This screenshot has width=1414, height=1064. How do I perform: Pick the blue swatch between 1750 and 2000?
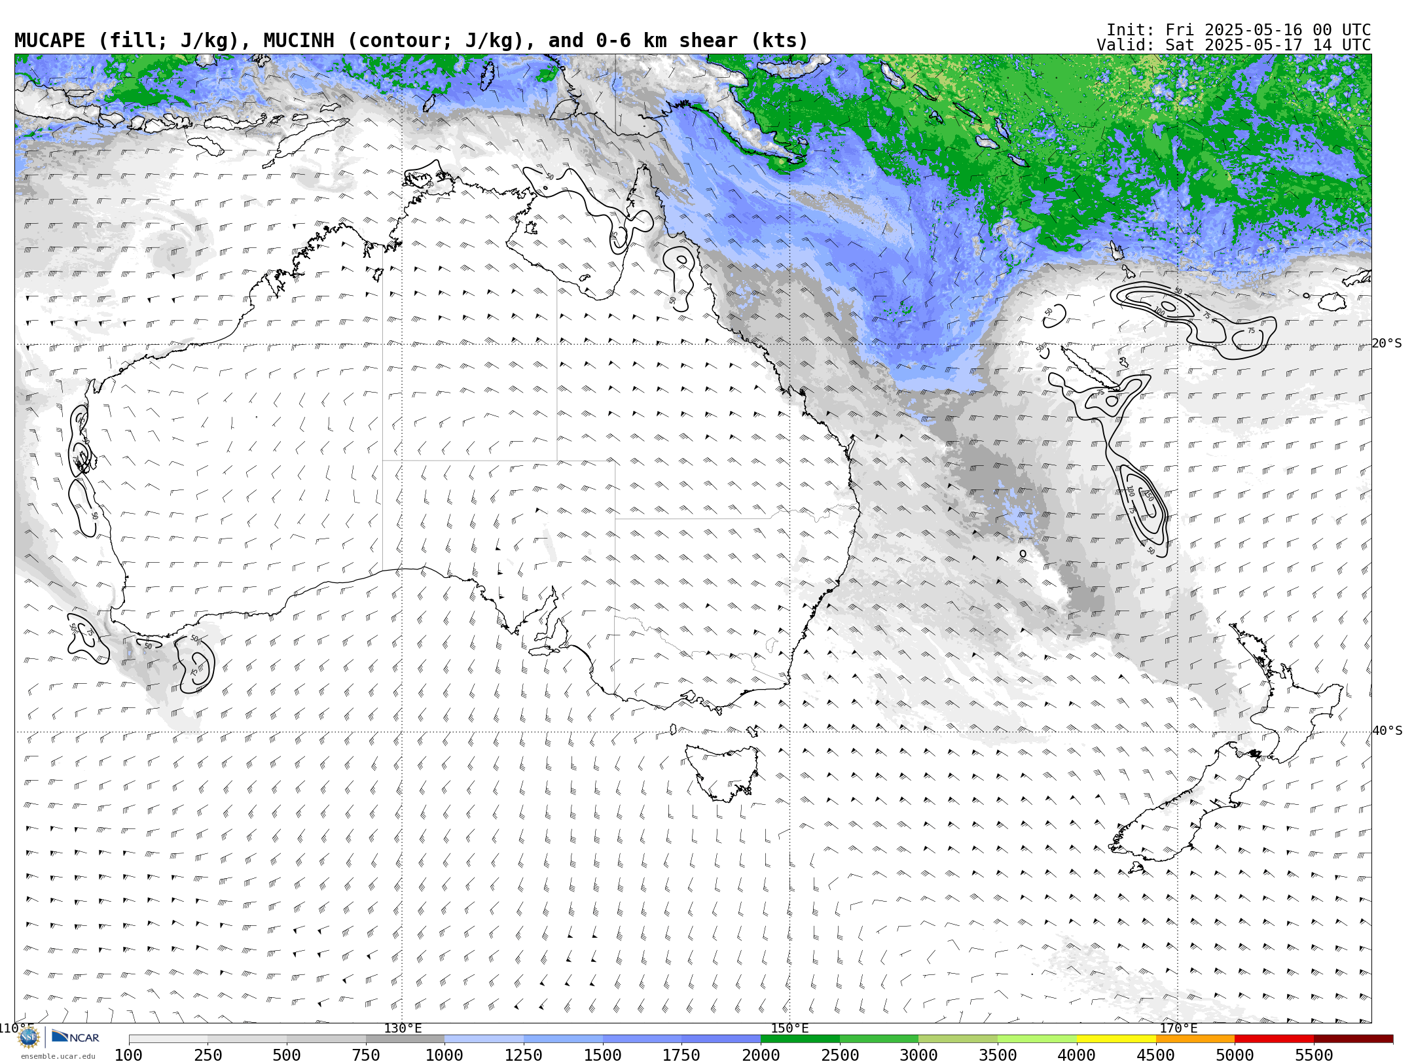pyautogui.click(x=721, y=1039)
